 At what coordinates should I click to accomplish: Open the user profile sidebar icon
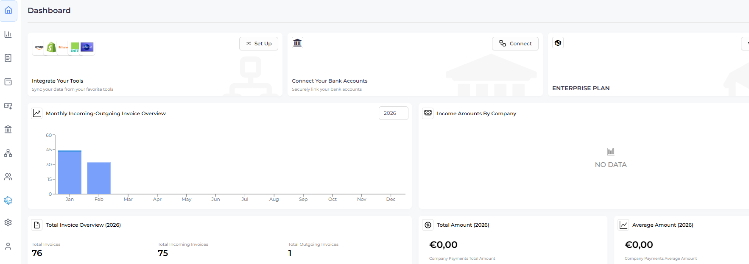[8, 246]
